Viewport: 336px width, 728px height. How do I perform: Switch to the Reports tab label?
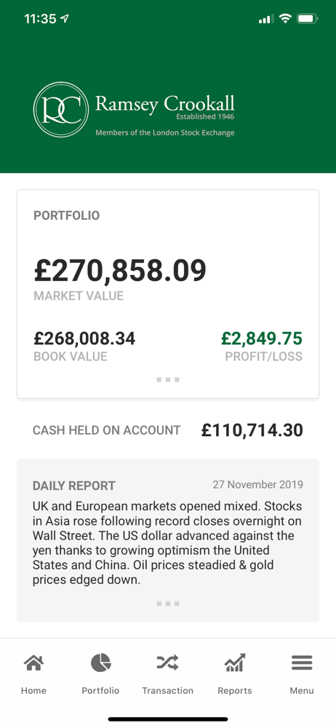[235, 690]
